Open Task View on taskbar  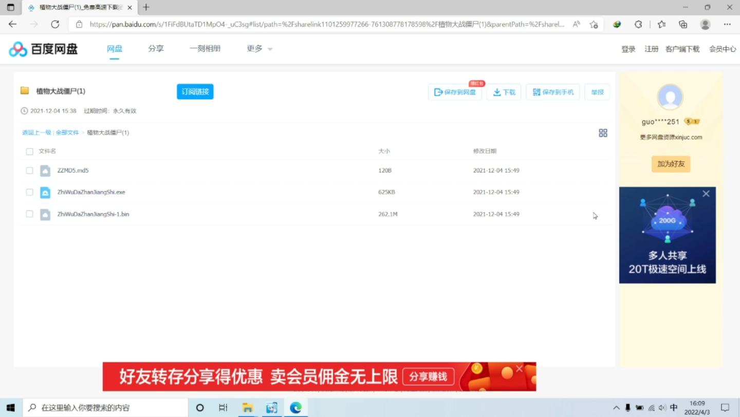(223, 408)
